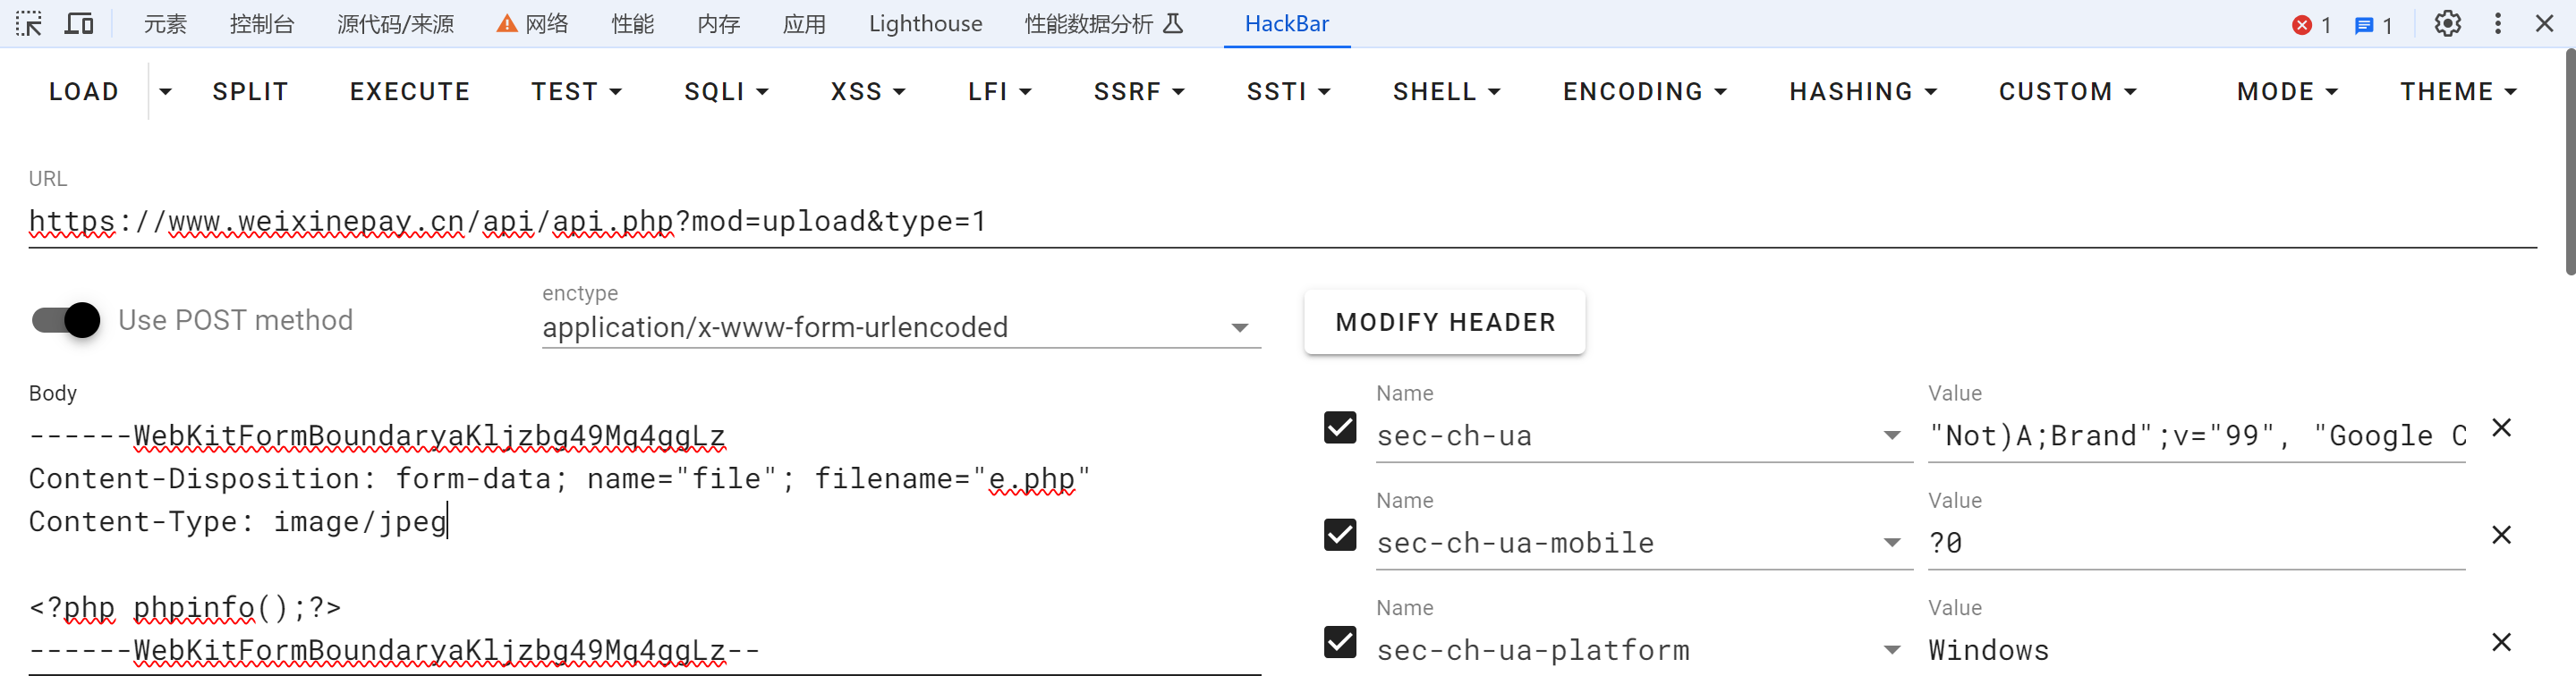
Task: Open the 控制台 console tab
Action: coord(261,23)
